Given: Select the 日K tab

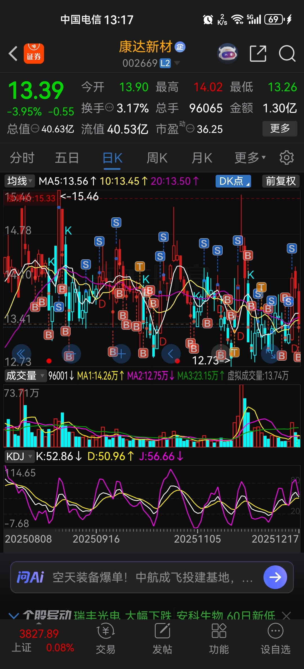Looking at the screenshot, I should coord(112,158).
